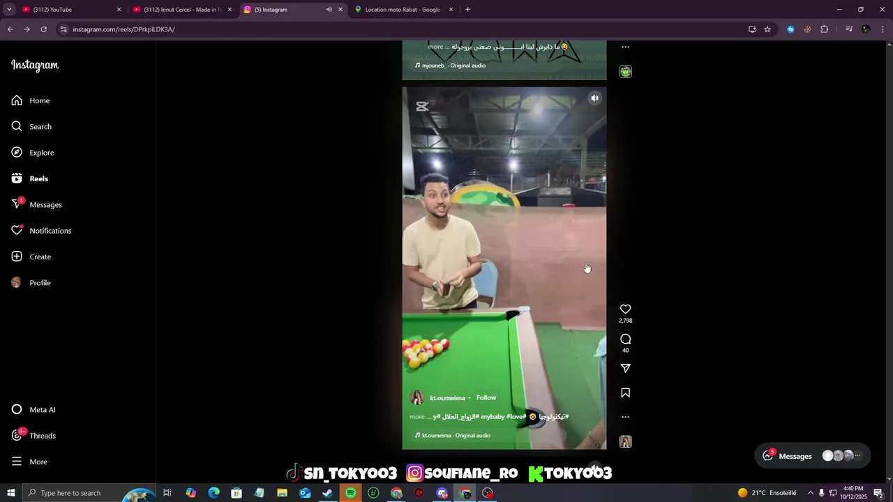Click the Instagram logo in sidebar
893x502 pixels.
(x=35, y=65)
